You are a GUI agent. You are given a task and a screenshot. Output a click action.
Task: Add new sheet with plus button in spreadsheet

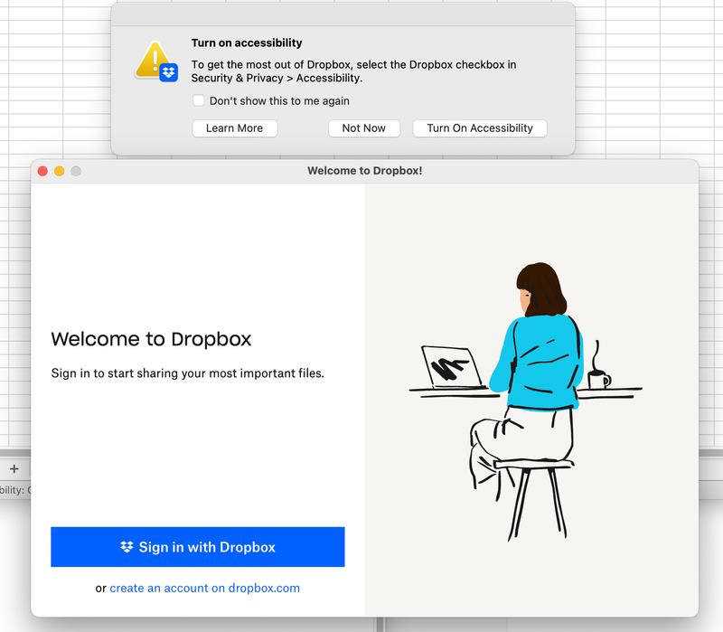(x=14, y=469)
